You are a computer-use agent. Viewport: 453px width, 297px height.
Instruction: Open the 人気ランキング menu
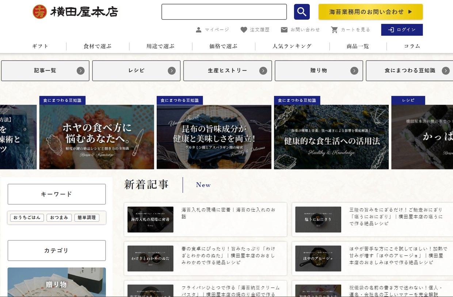tap(292, 46)
